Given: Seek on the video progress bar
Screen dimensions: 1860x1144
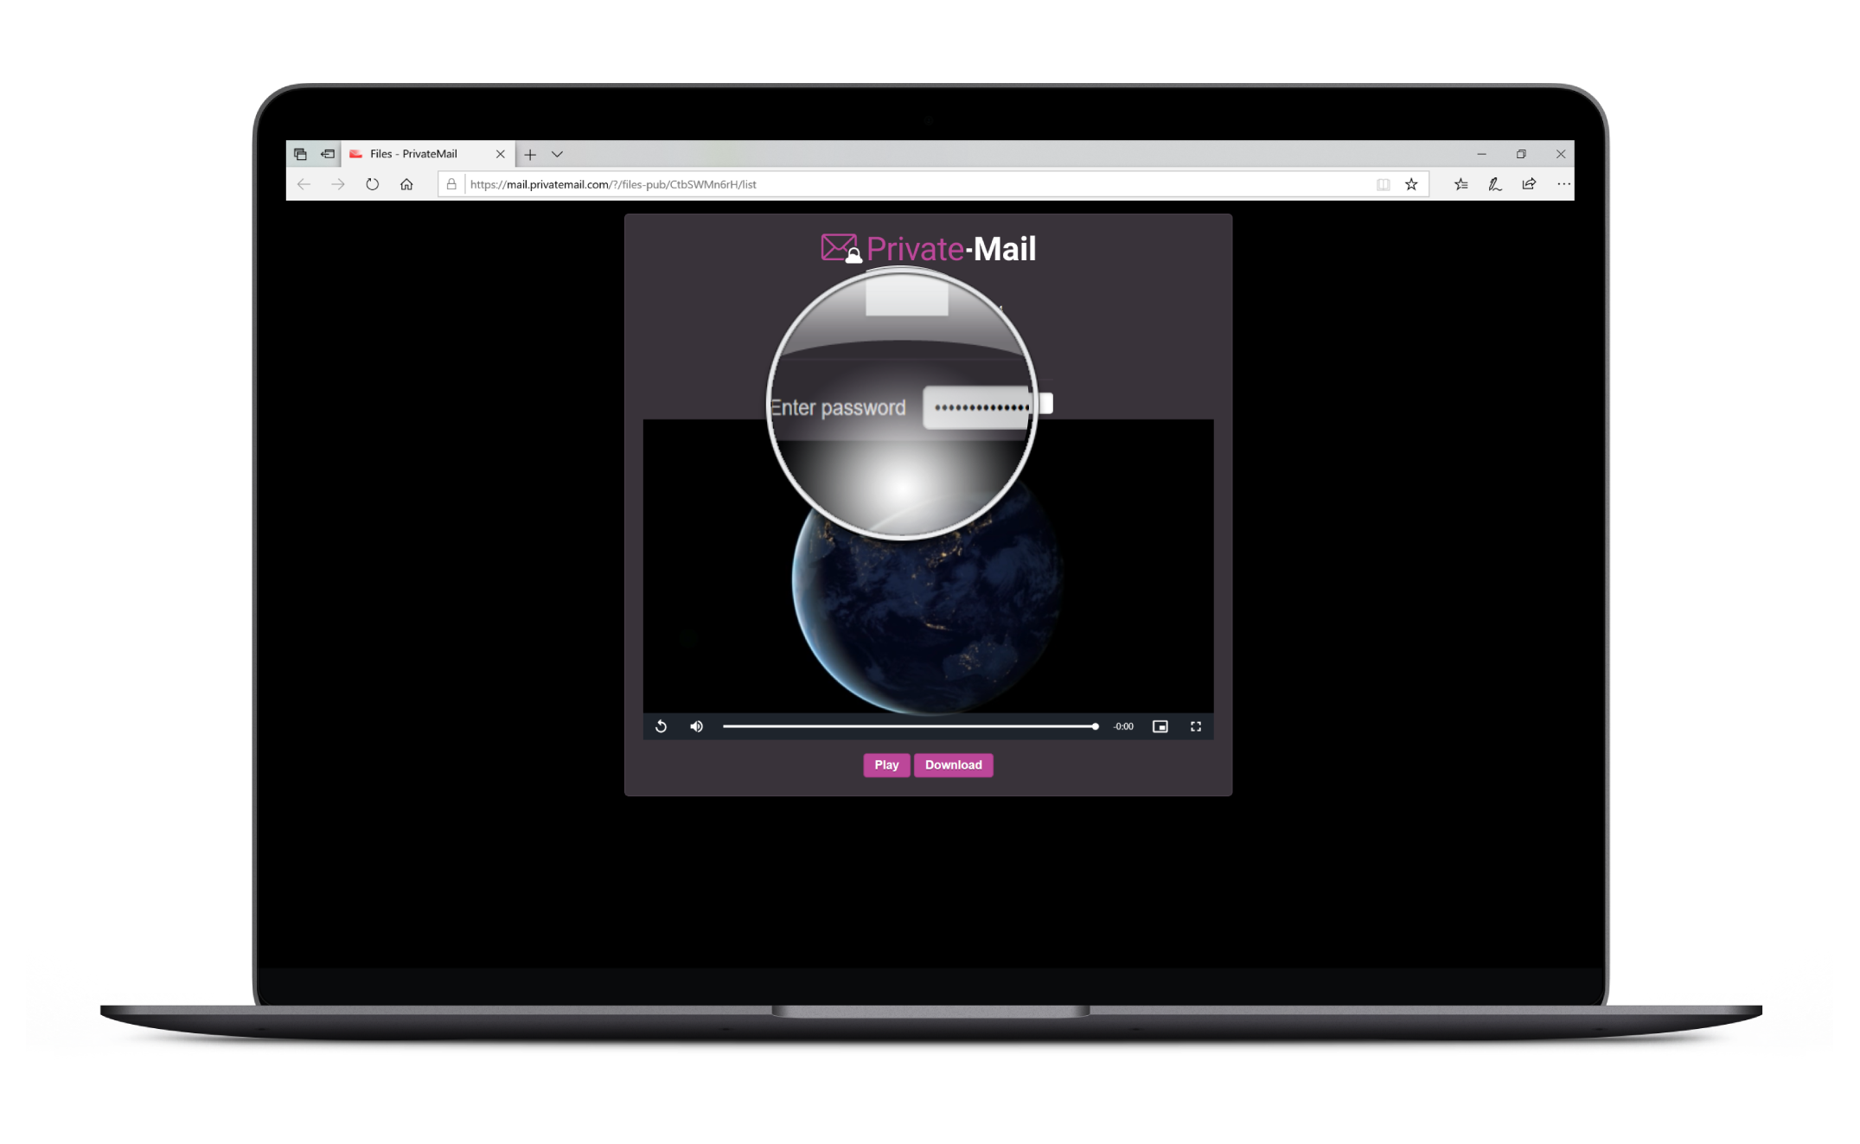Looking at the screenshot, I should point(911,726).
